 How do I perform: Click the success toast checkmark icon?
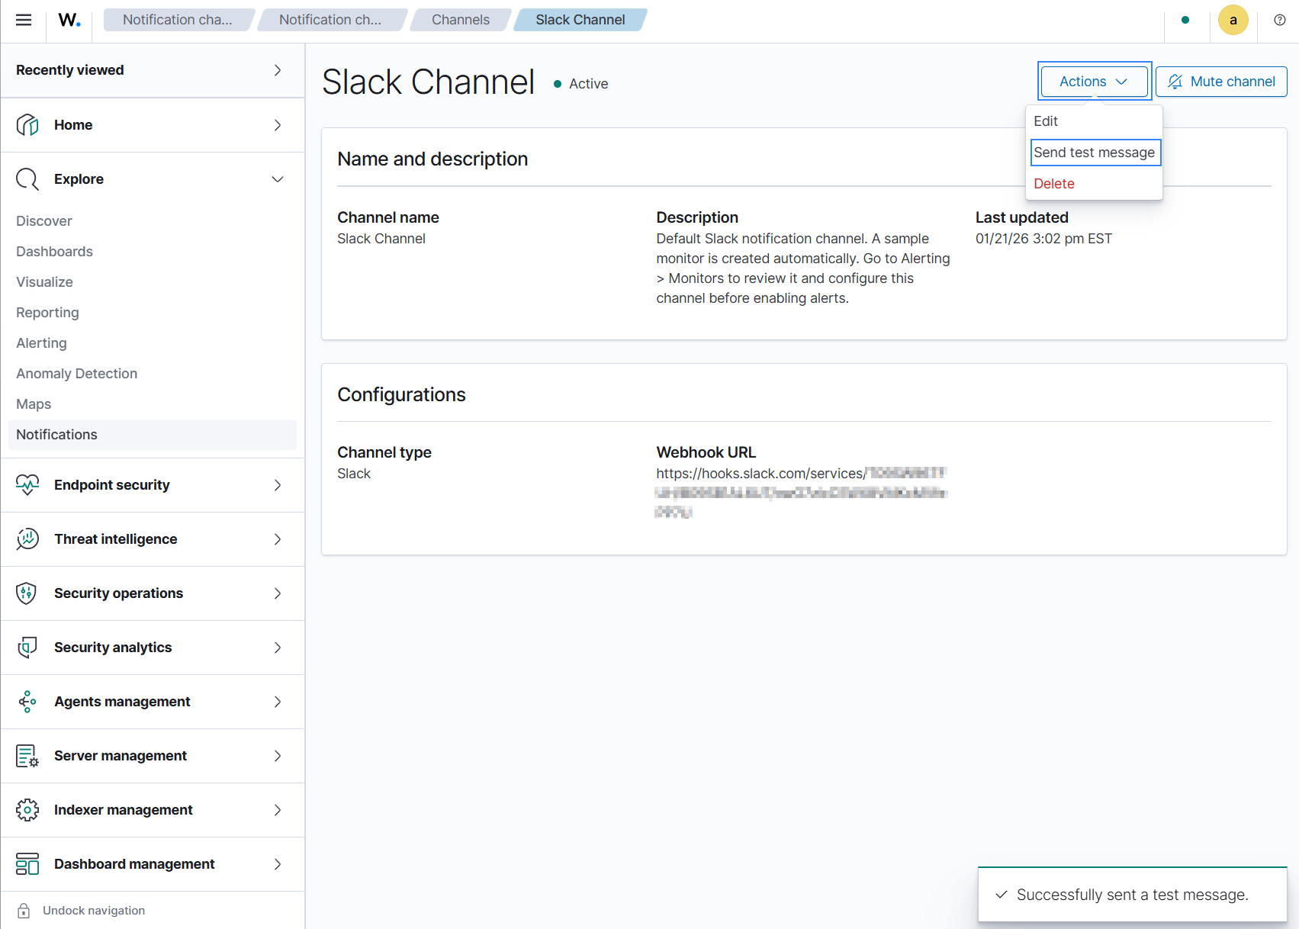[x=1002, y=894]
